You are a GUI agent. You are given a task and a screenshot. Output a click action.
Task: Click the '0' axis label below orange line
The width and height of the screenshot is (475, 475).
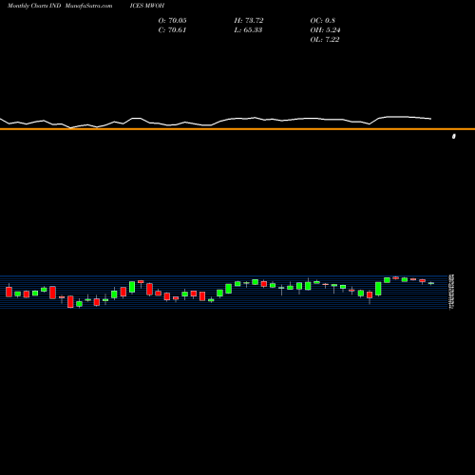coord(454,137)
